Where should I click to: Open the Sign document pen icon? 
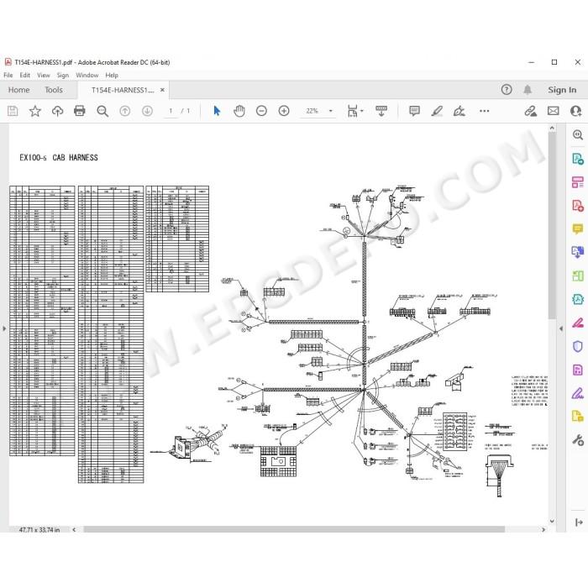click(x=459, y=111)
